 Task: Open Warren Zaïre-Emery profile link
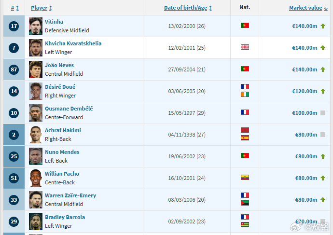click(70, 195)
